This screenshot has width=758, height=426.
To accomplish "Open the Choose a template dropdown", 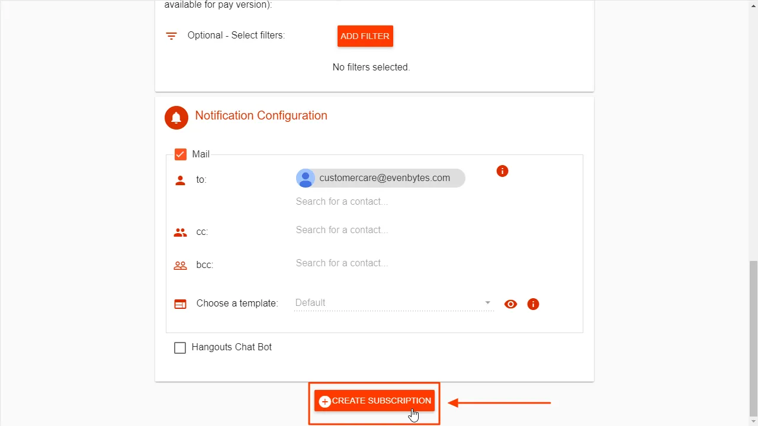I will (394, 303).
